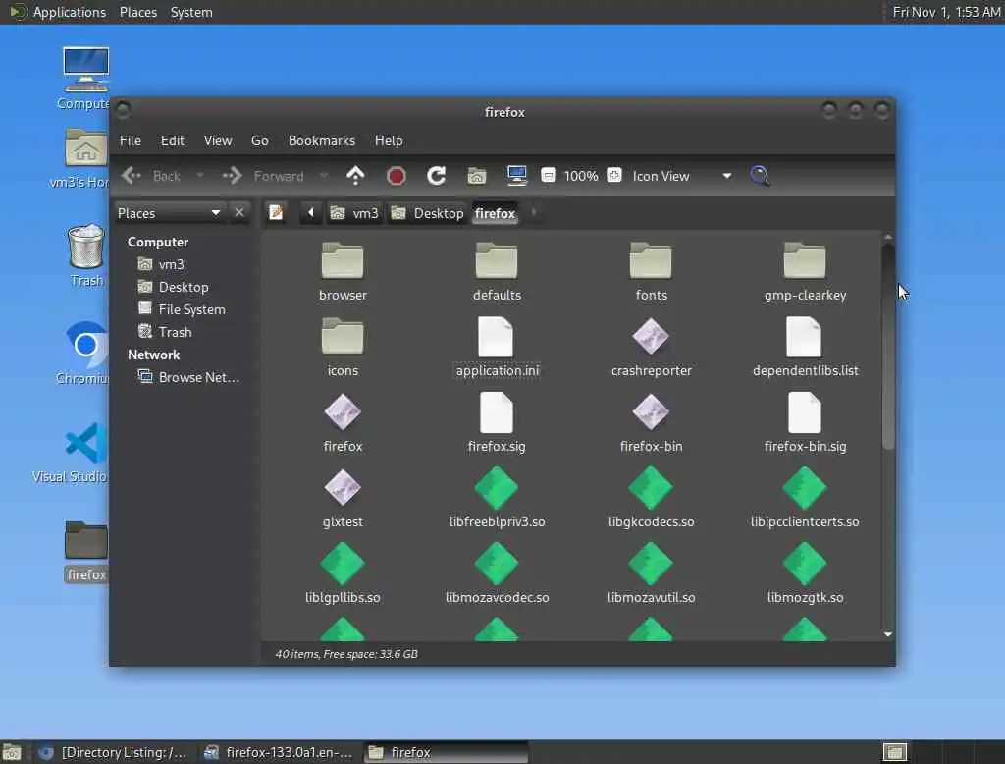Zoom in with plus icon

(614, 175)
